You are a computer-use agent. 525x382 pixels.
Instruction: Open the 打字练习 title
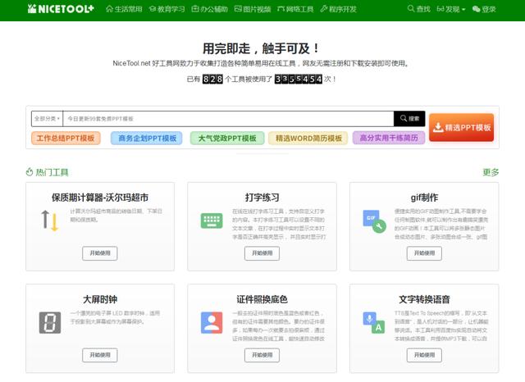[x=262, y=198]
